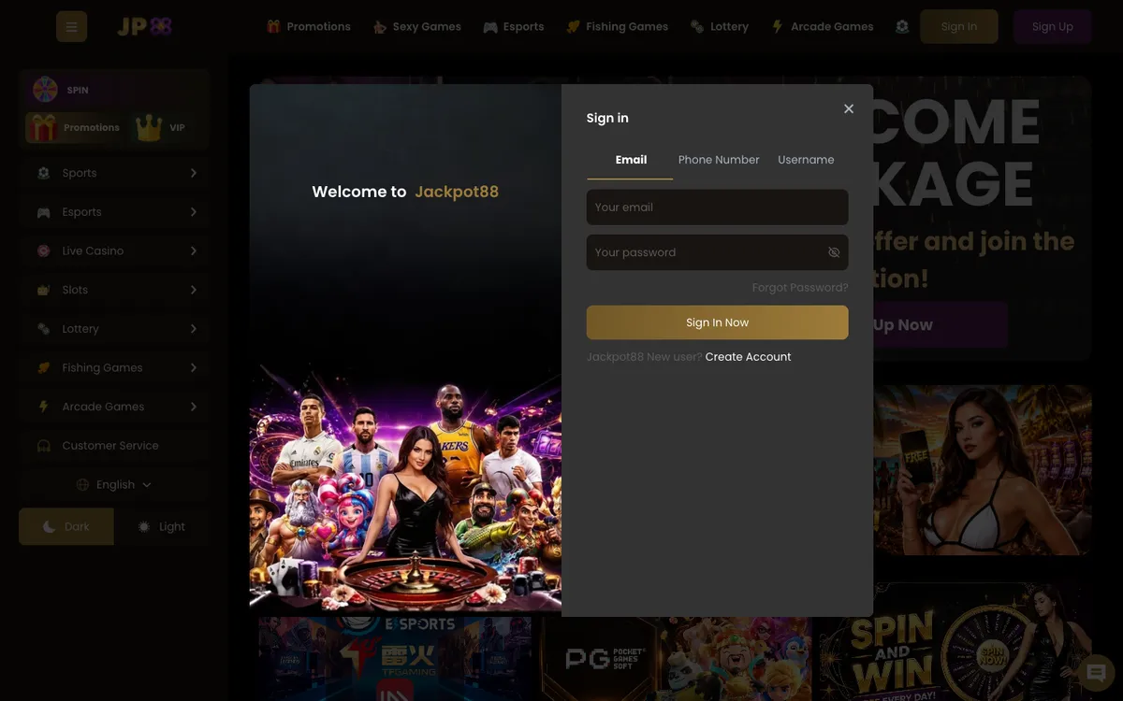This screenshot has width=1123, height=701.
Task: Click the sidebar Arcade Games lightning icon
Action: (x=43, y=407)
